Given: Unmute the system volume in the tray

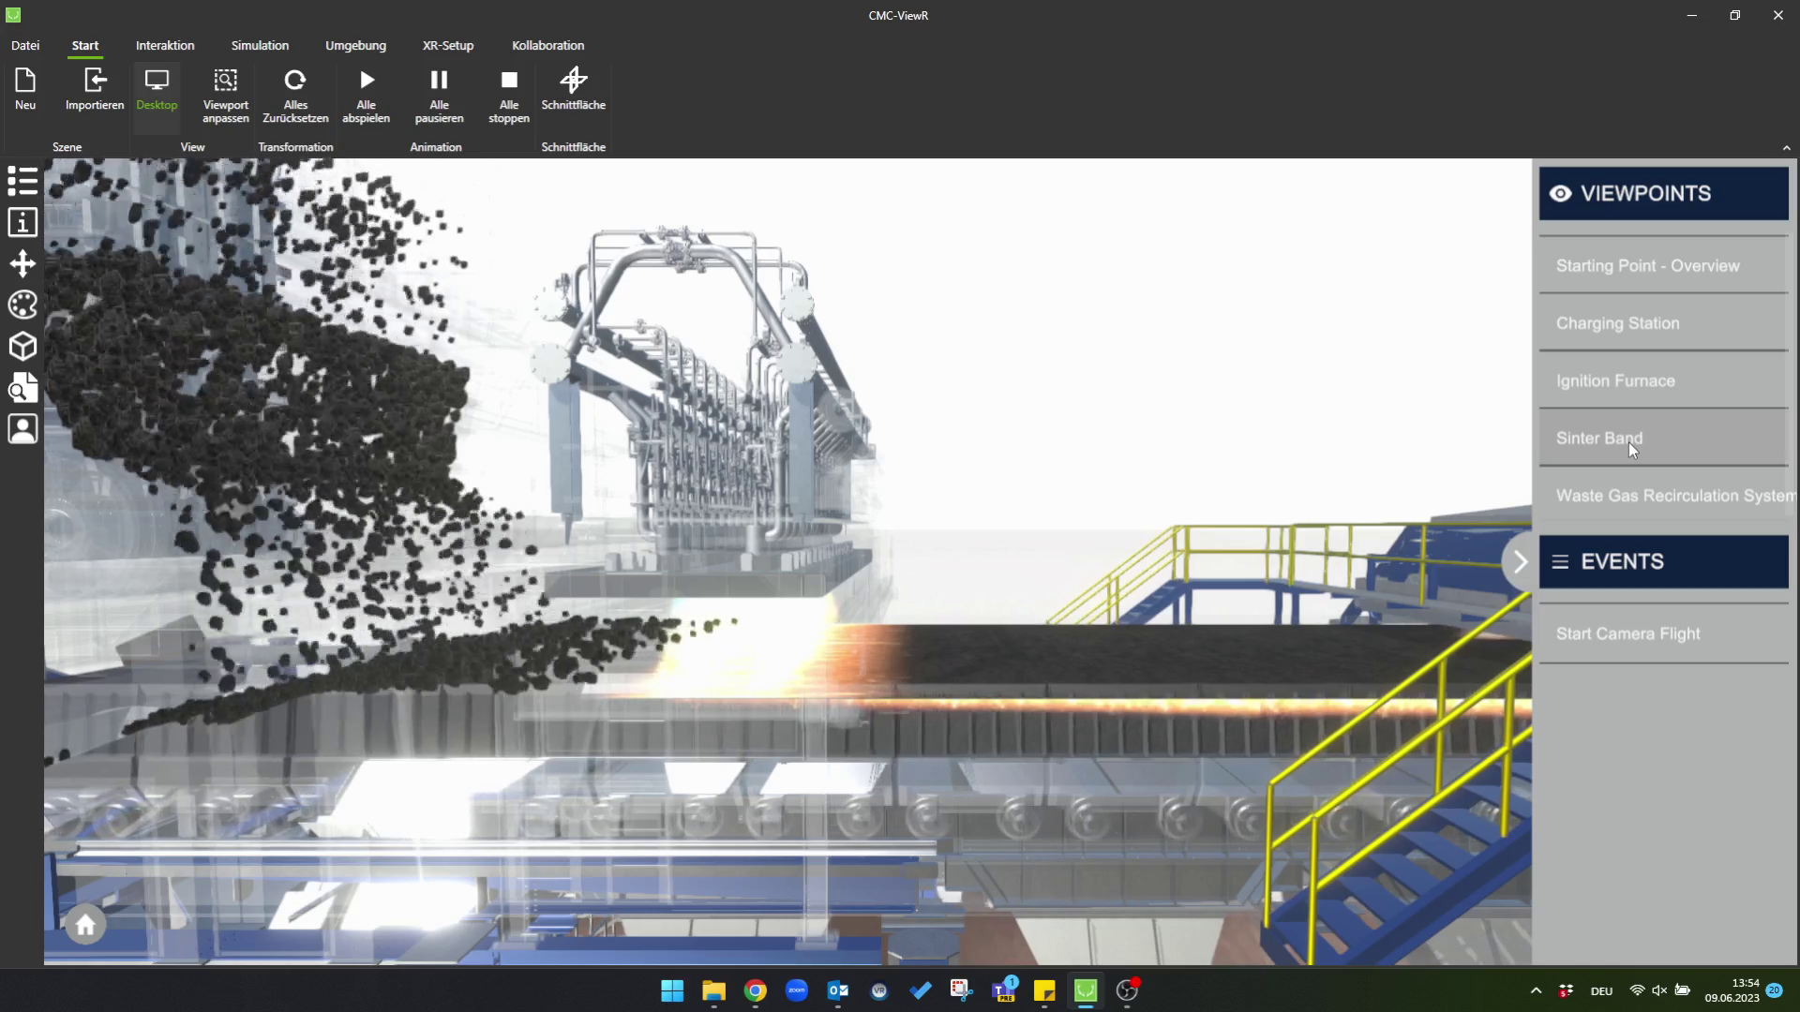Looking at the screenshot, I should pos(1659,990).
